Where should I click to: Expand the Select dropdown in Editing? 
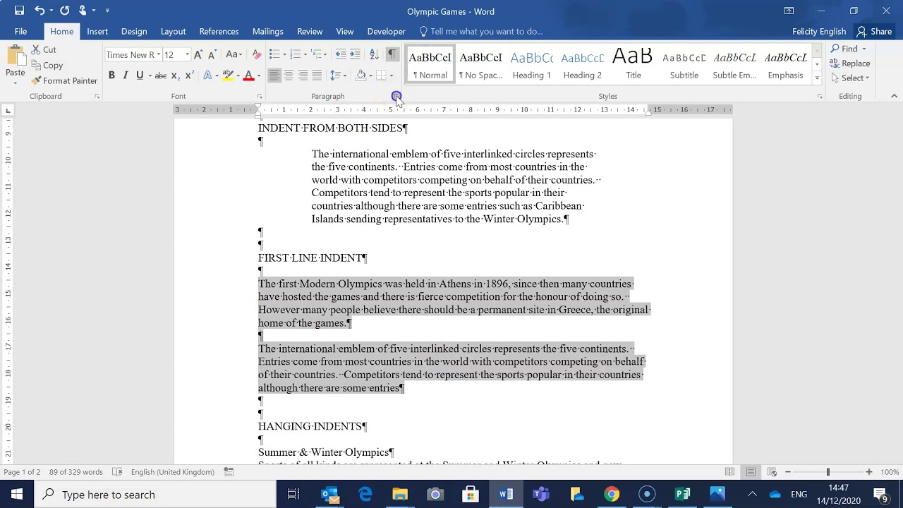851,78
